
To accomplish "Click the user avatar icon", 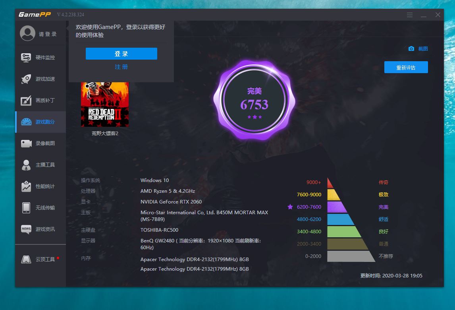I will [27, 33].
